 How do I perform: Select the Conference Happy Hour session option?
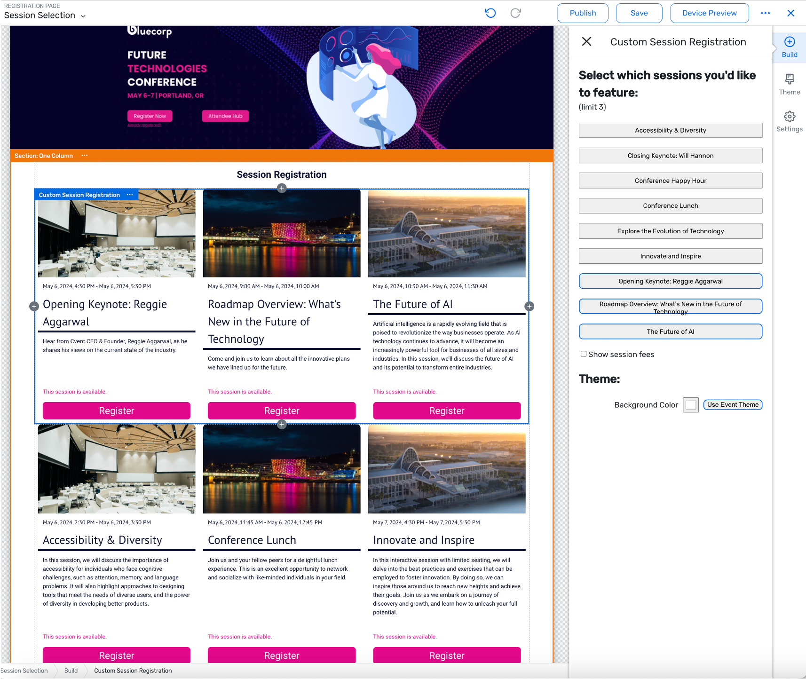click(x=671, y=181)
